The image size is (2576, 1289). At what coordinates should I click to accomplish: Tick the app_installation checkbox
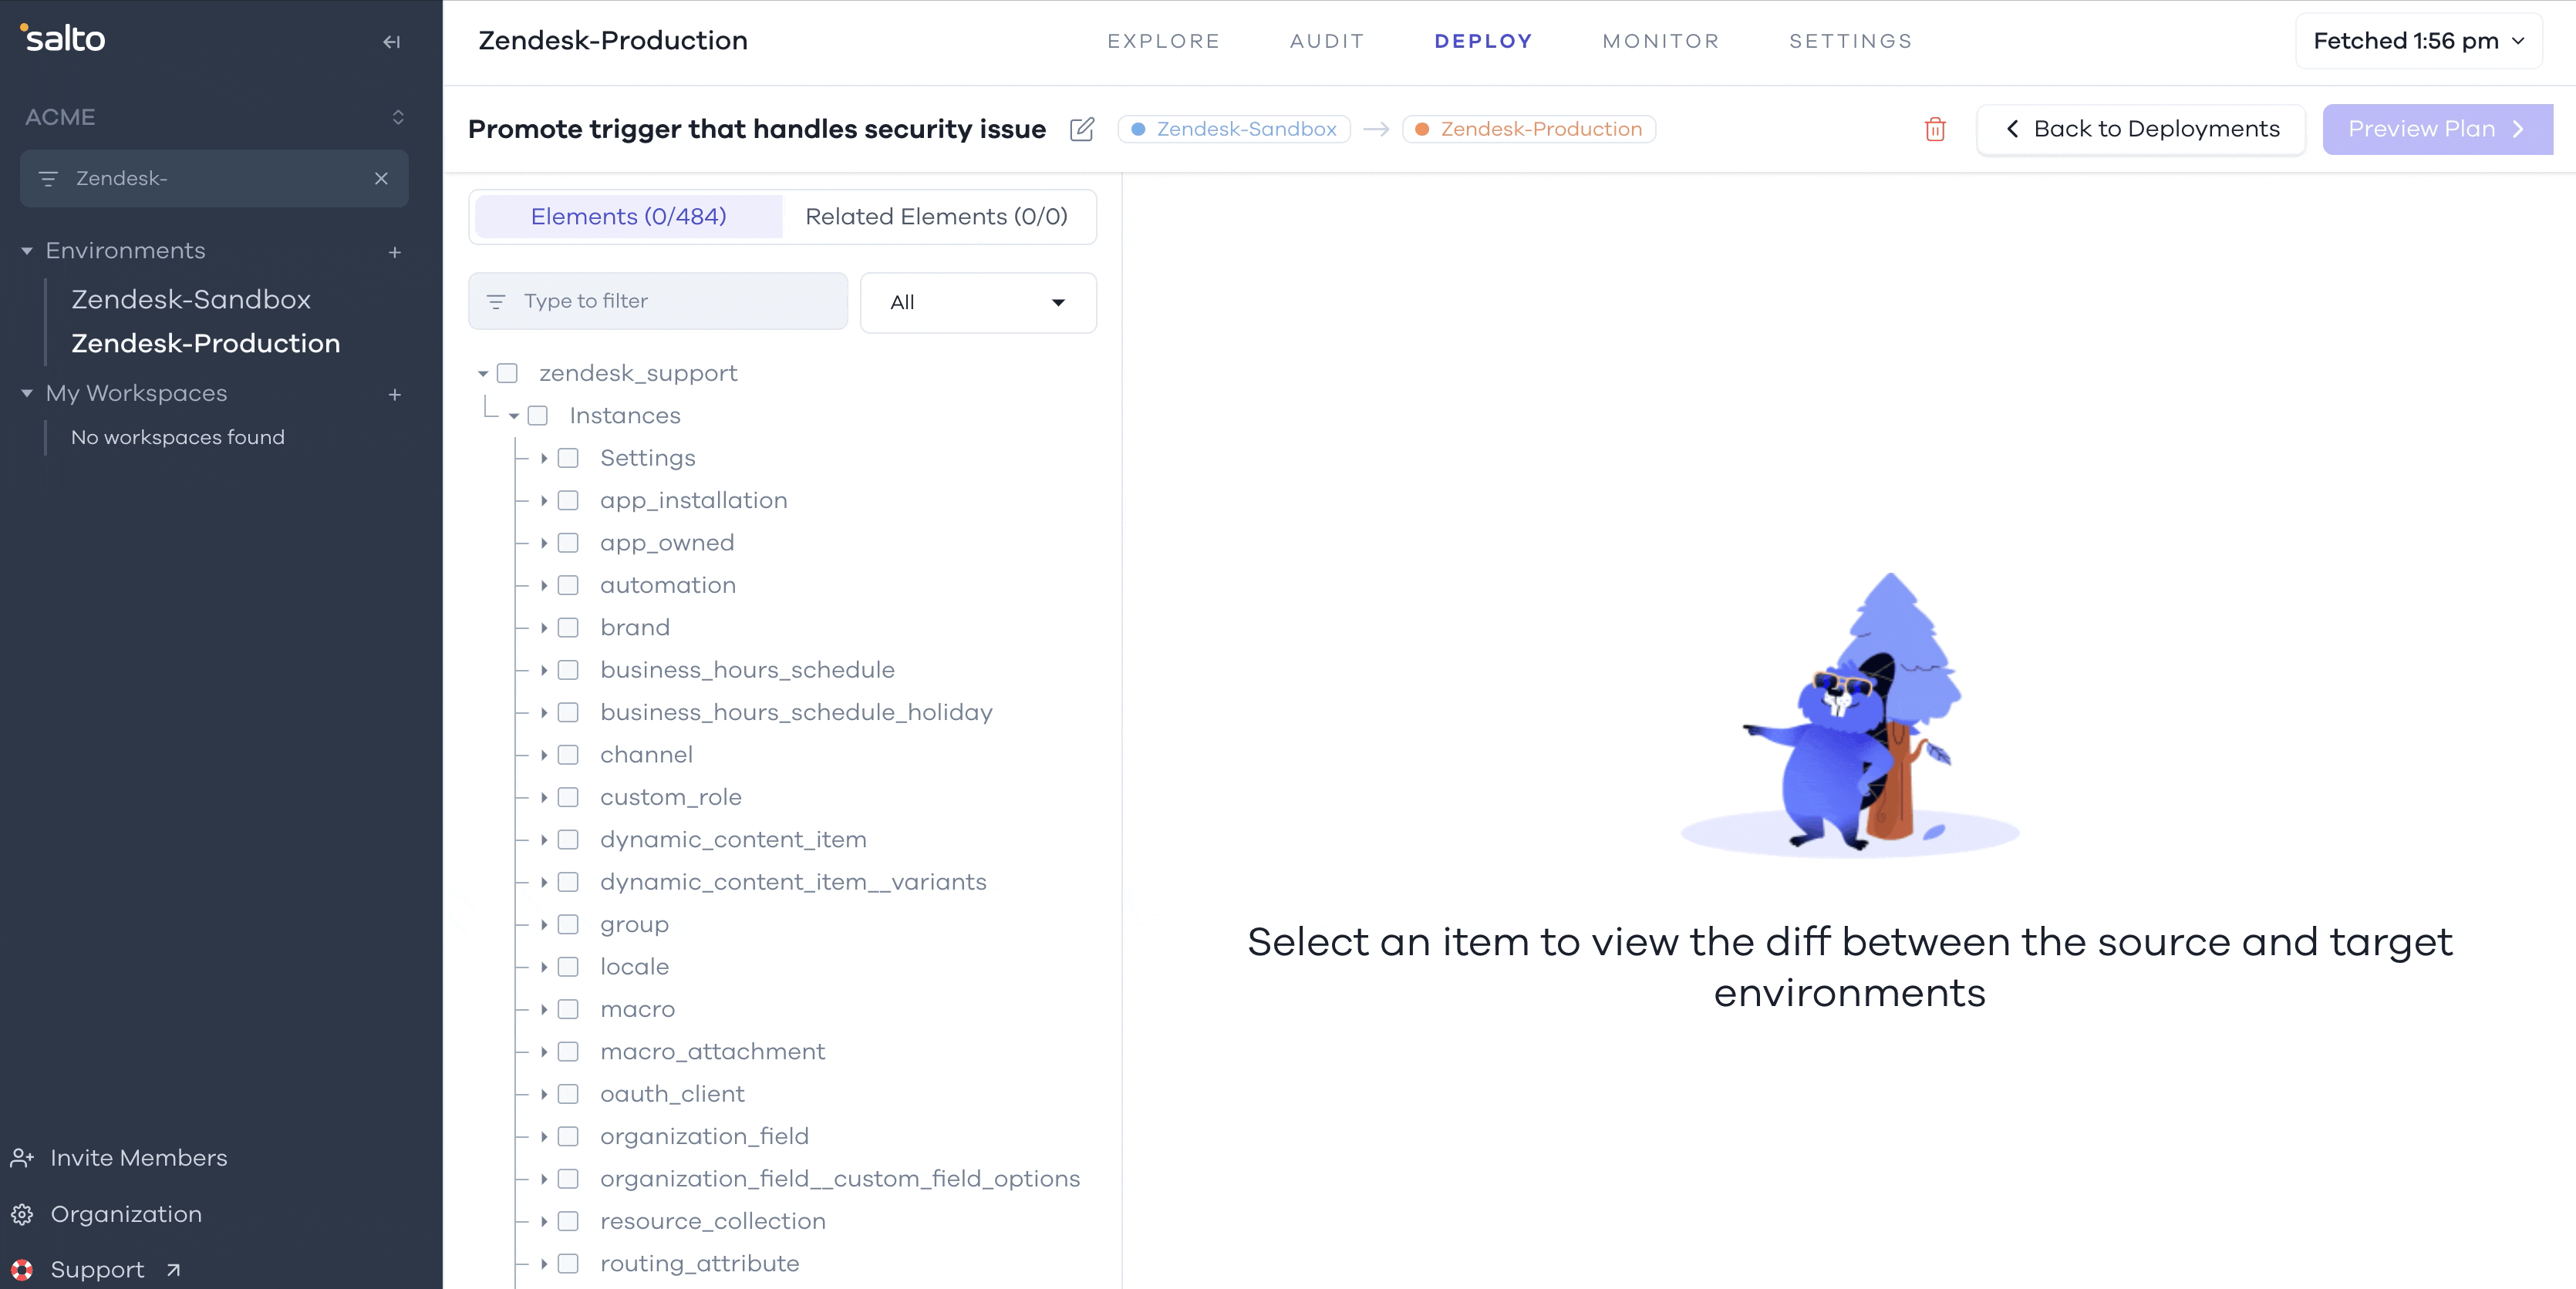pyautogui.click(x=568, y=500)
